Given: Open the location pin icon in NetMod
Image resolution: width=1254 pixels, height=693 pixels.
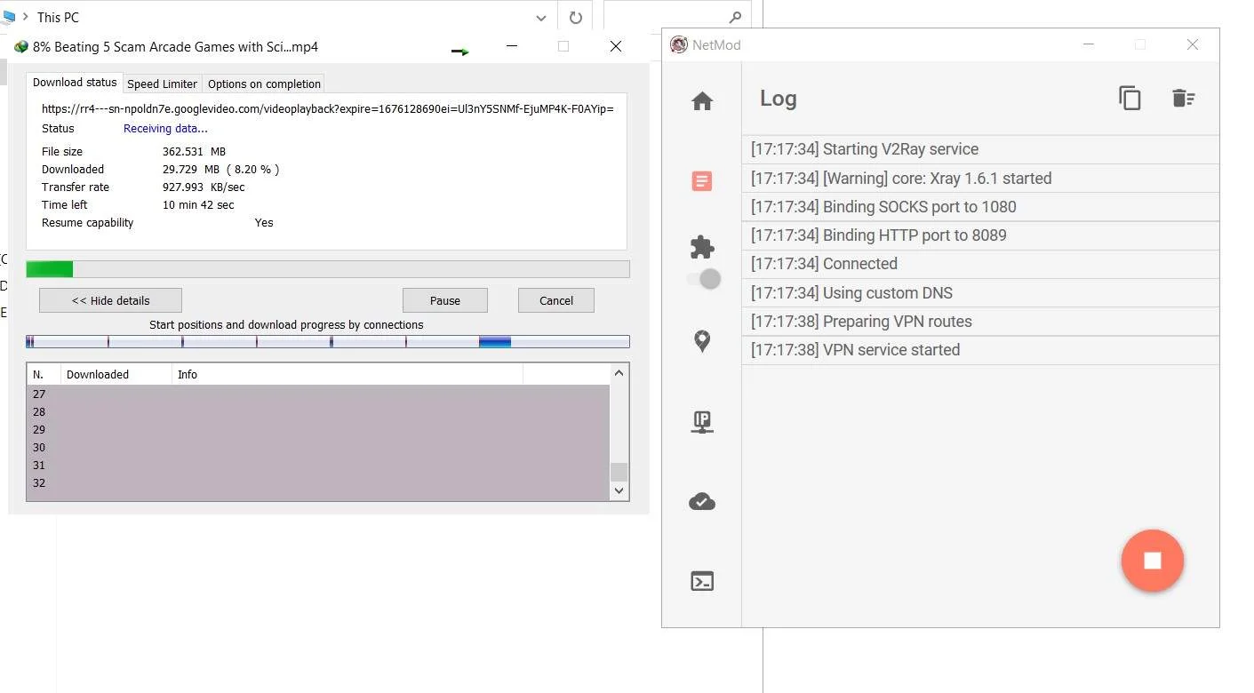Looking at the screenshot, I should [x=702, y=341].
